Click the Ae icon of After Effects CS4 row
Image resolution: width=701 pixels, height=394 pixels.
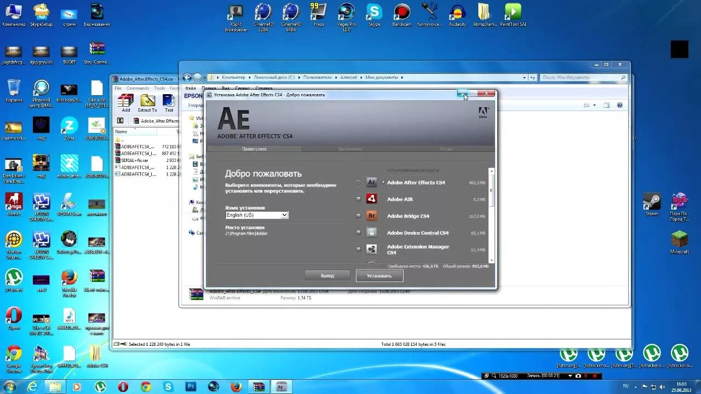372,183
